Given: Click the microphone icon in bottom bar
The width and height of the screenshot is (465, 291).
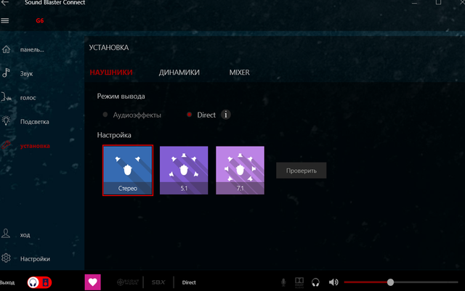Looking at the screenshot, I should (x=283, y=282).
